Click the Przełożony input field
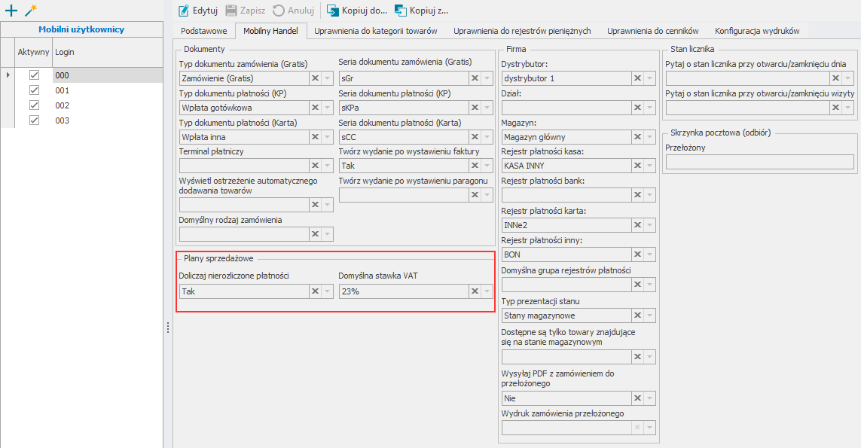Screen dimensions: 861x448 tap(759, 162)
